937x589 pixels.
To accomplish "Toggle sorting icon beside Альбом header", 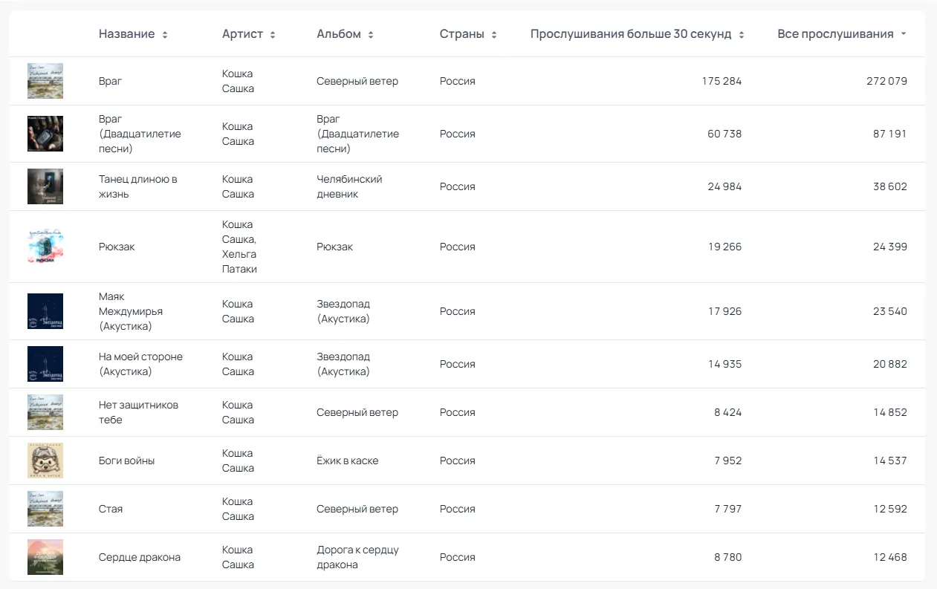I will 371,35.
